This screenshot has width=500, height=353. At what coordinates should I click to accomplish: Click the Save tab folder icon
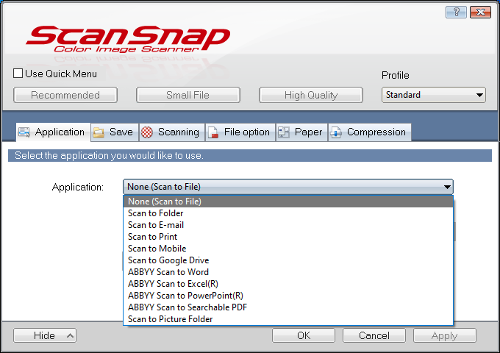[x=99, y=132]
